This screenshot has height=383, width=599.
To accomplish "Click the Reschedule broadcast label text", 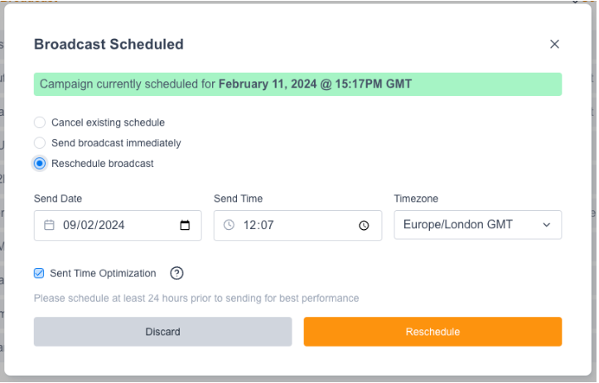I will (x=103, y=164).
